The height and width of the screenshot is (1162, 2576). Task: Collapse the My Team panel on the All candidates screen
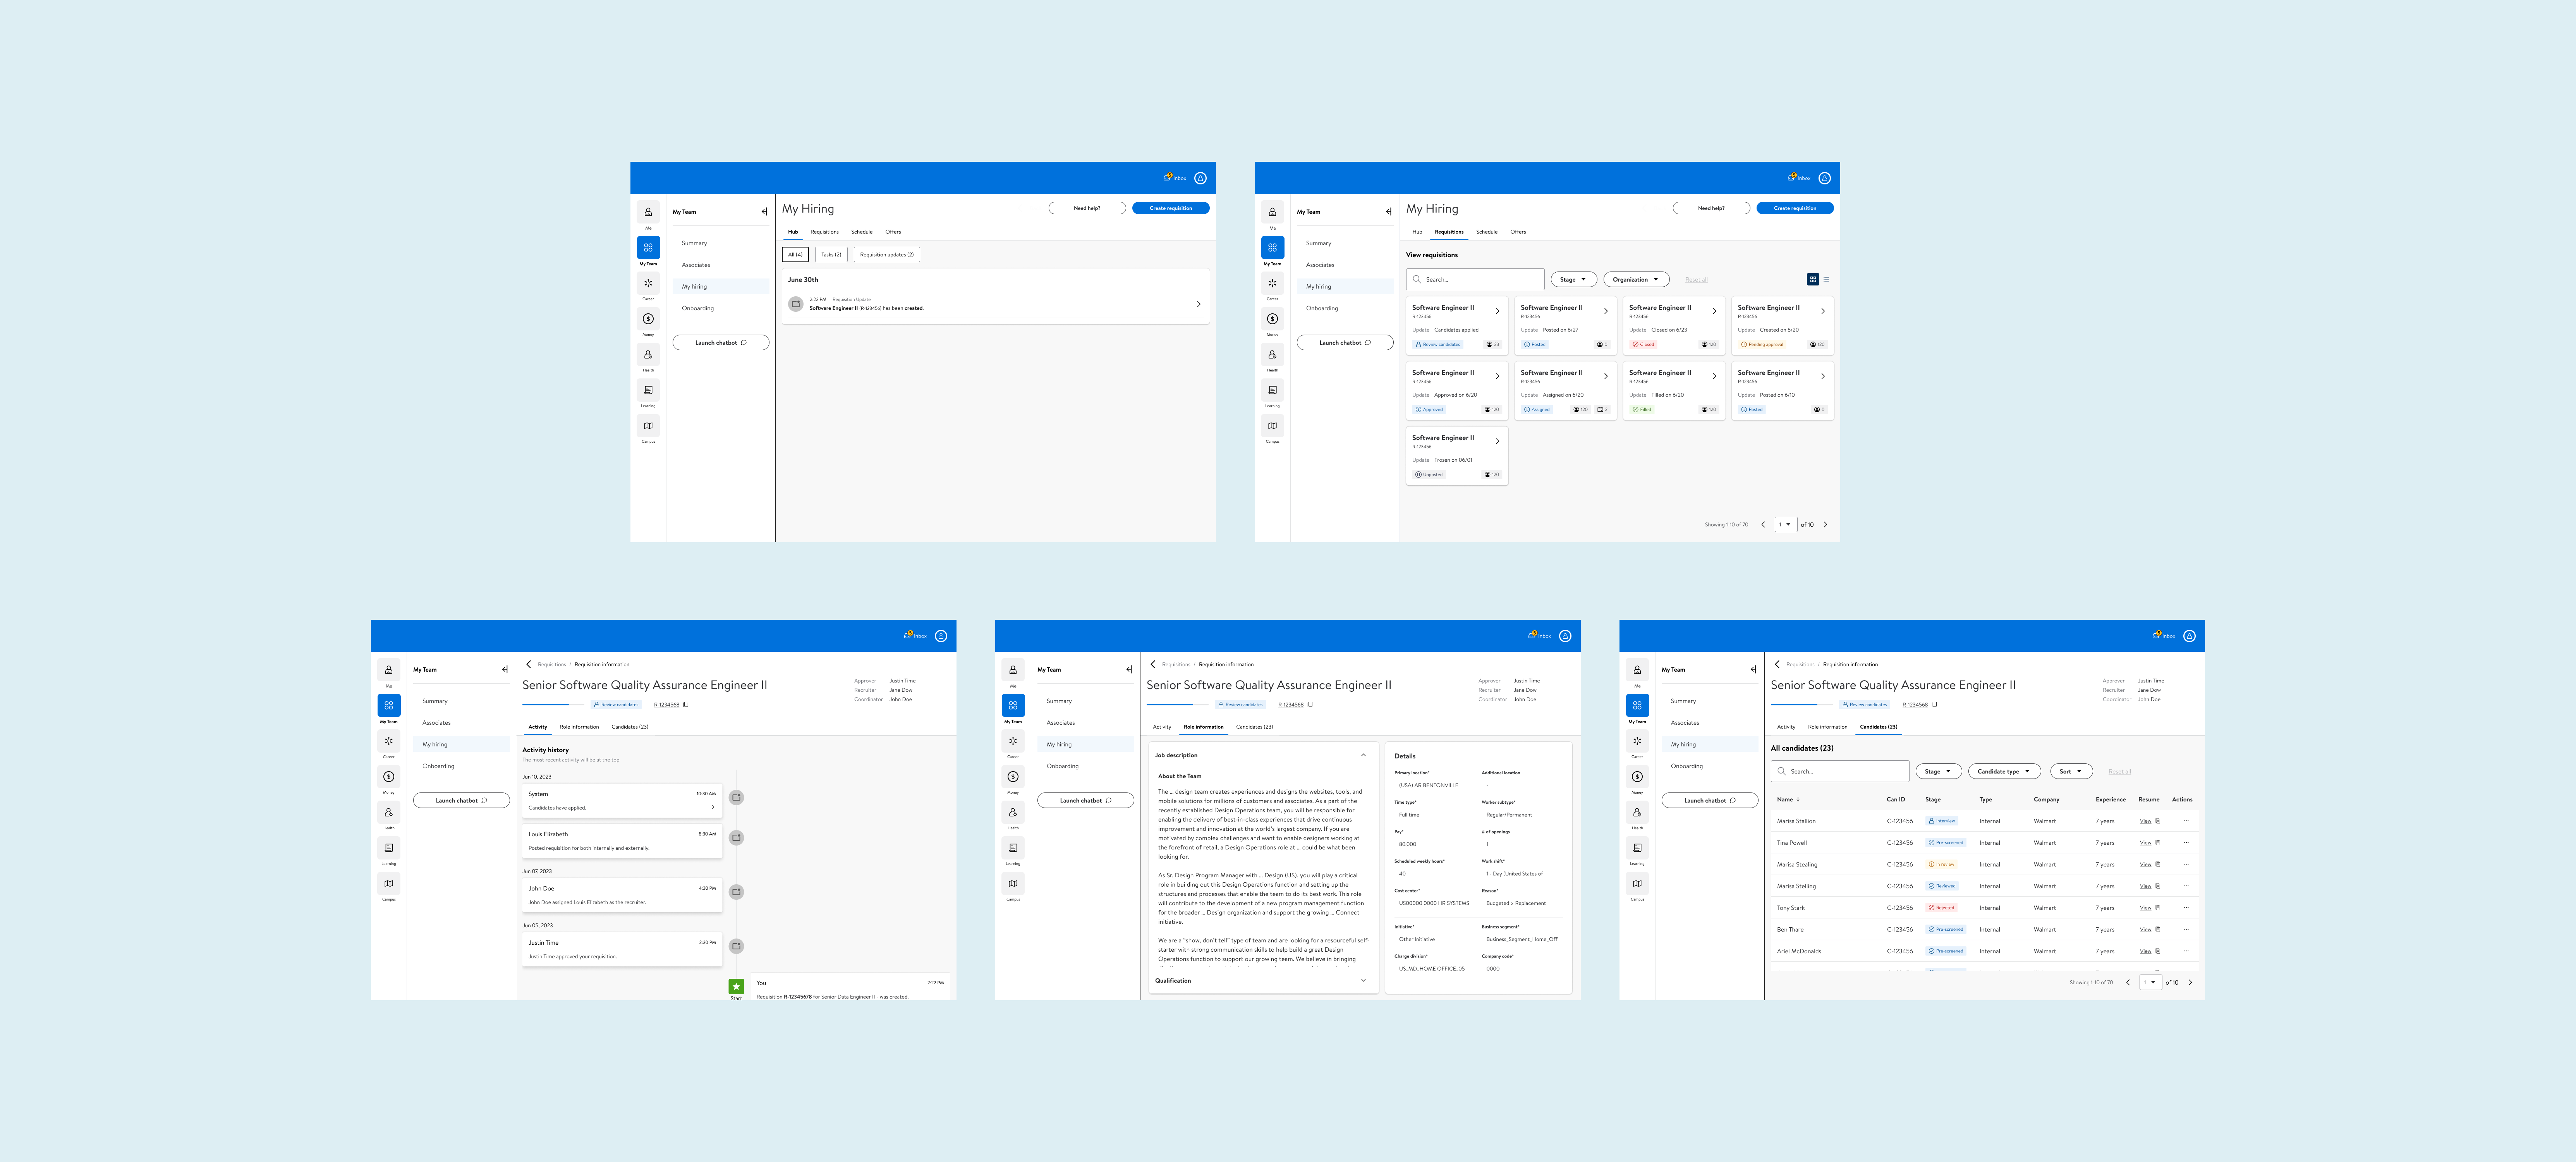[x=1753, y=670]
